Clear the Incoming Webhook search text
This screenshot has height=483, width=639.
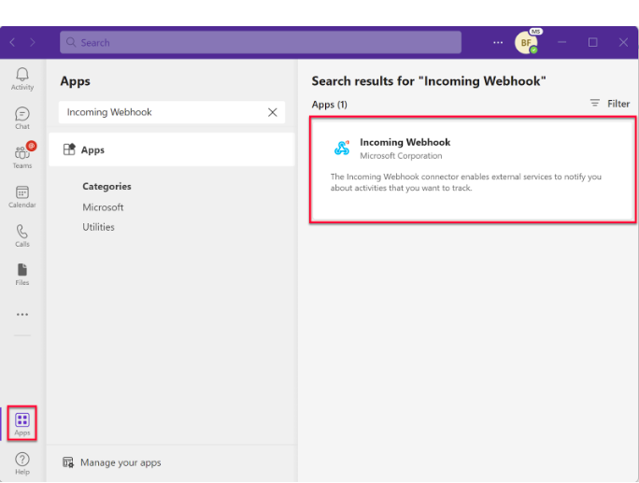tap(273, 112)
